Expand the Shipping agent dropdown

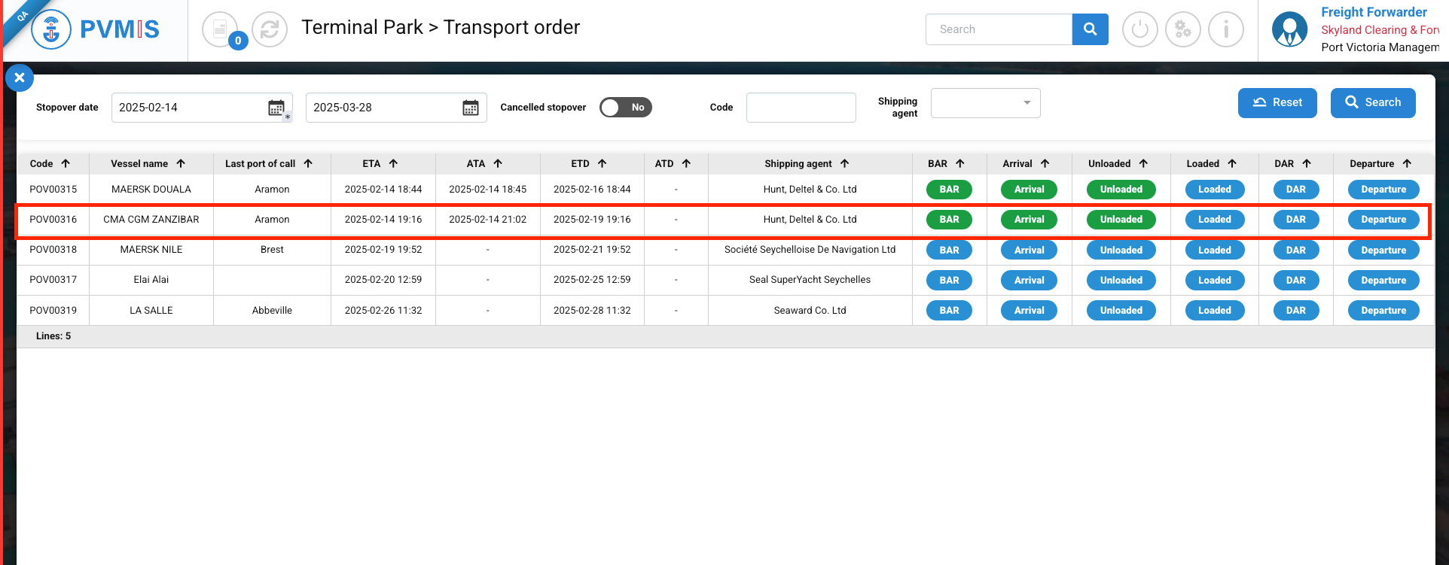pyautogui.click(x=986, y=103)
